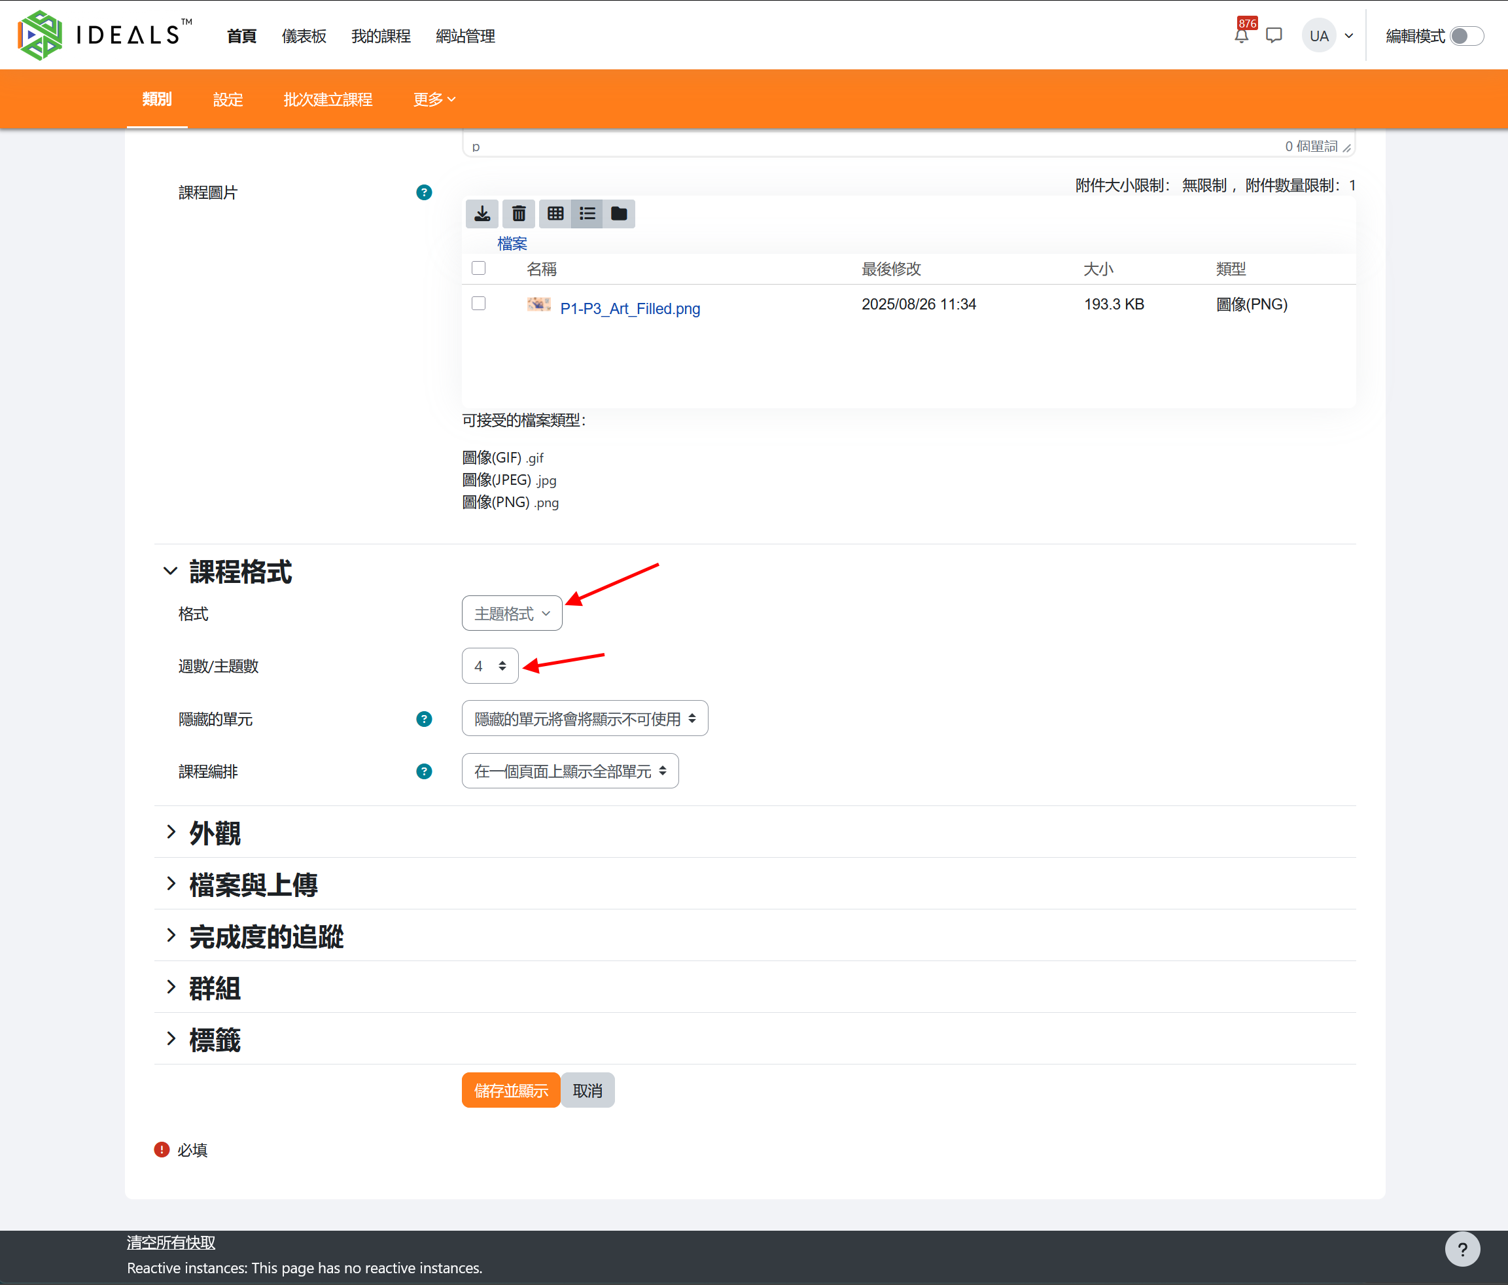Check the box for P1-P3_Art_Filled.png

tap(478, 304)
